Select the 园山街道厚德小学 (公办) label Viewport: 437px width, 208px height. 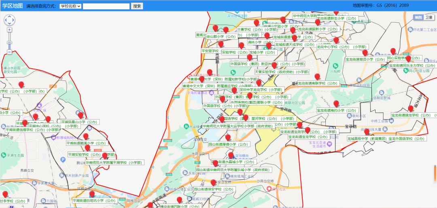point(229,144)
